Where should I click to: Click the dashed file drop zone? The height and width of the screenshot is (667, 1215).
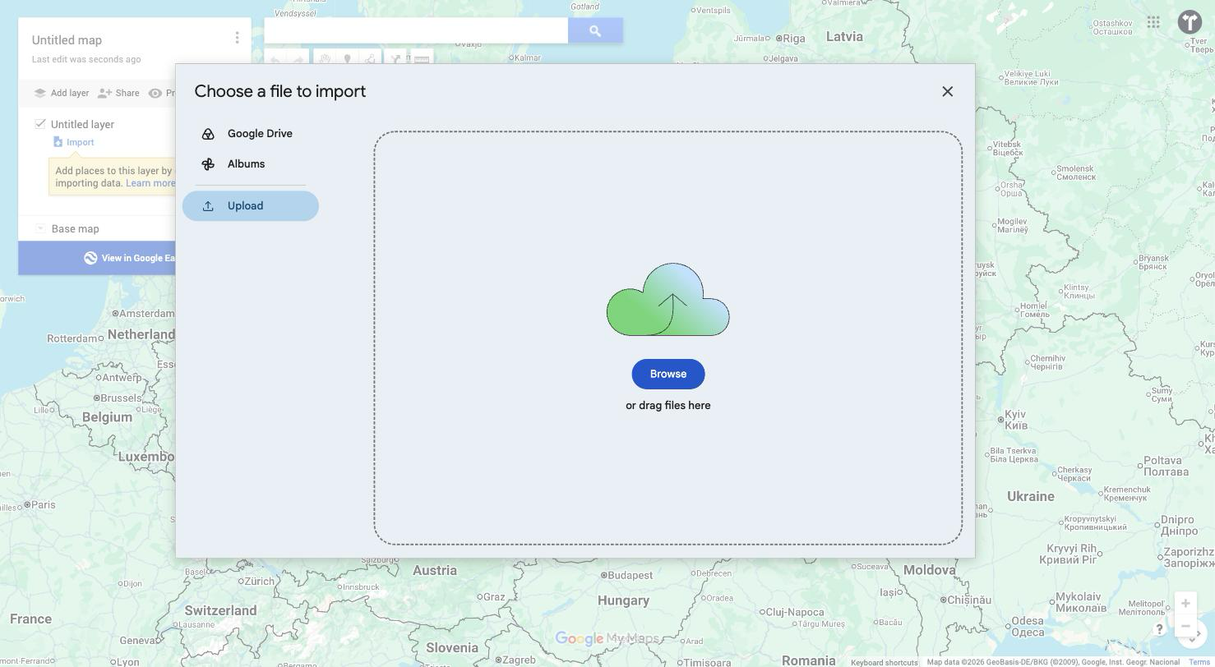(668, 338)
